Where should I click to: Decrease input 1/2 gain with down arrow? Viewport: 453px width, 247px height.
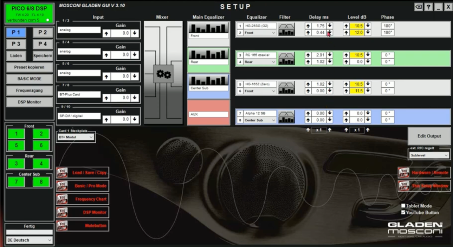[x=135, y=33]
